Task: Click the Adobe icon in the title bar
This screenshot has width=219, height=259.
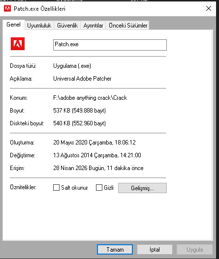Action: [x=7, y=8]
